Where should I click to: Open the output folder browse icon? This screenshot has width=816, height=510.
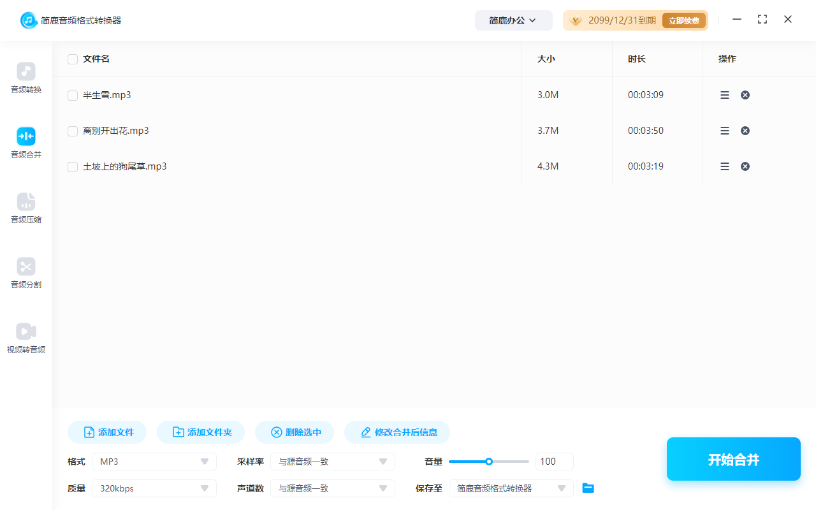click(x=588, y=488)
